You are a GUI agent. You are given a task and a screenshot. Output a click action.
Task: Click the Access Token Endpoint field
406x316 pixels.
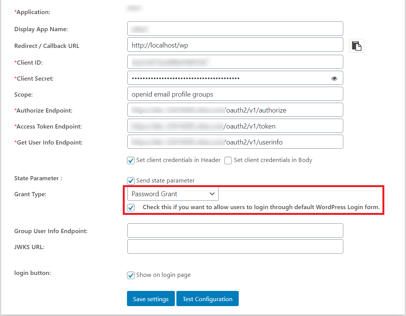pos(235,126)
